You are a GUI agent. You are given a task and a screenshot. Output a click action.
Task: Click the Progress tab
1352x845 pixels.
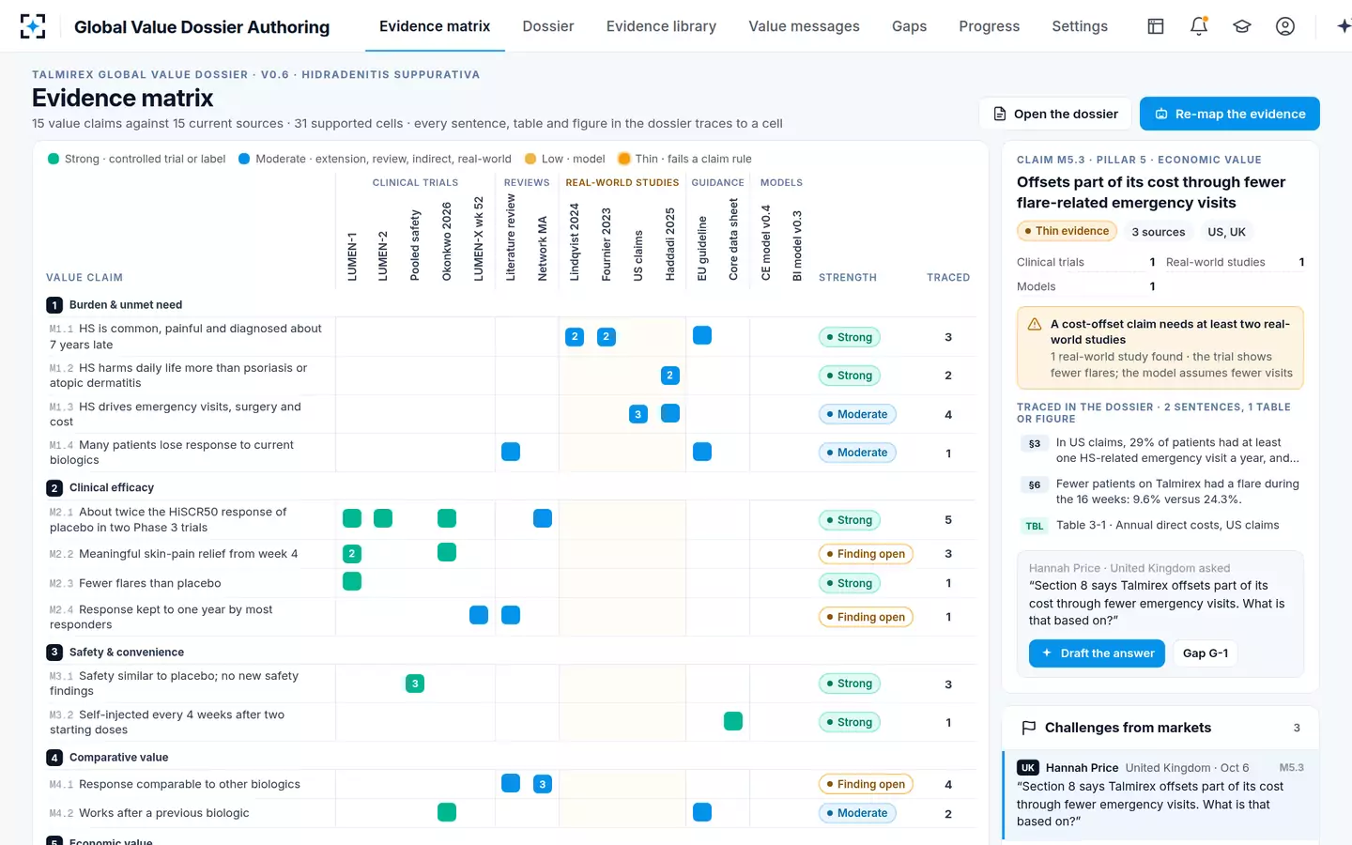(x=989, y=26)
